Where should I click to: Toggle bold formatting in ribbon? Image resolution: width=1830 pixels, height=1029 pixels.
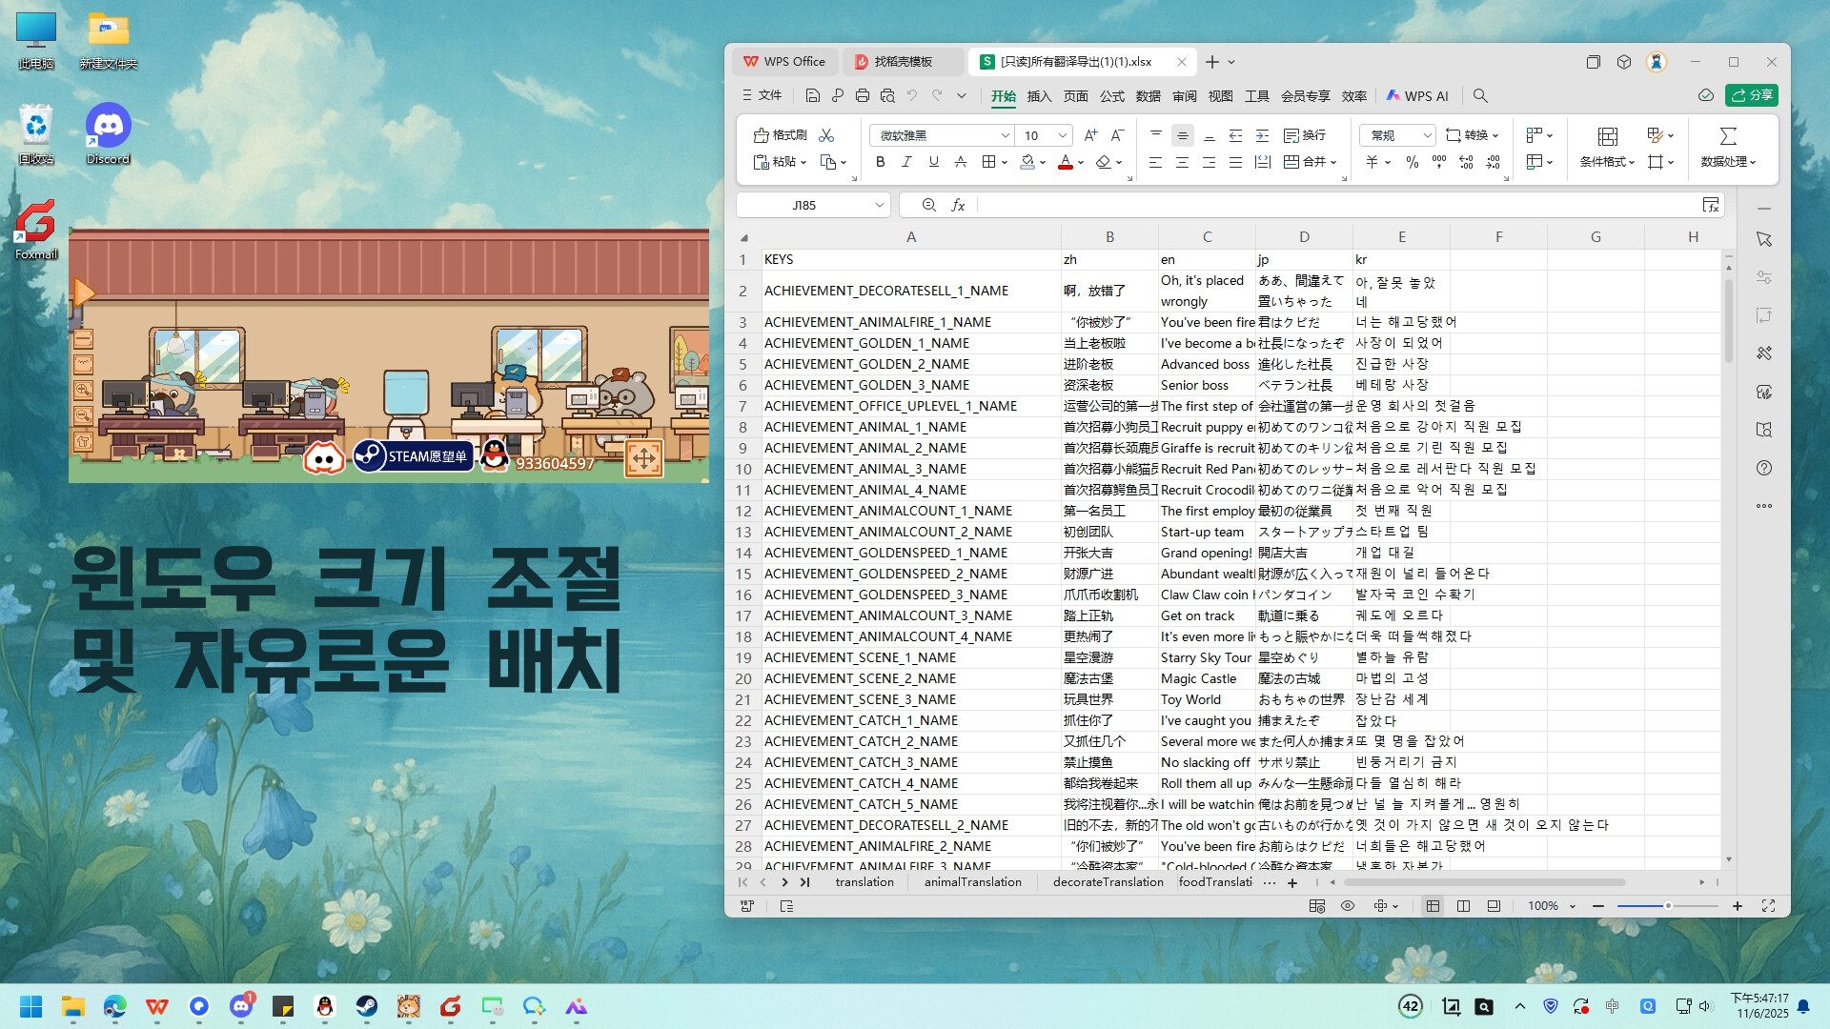click(x=880, y=162)
